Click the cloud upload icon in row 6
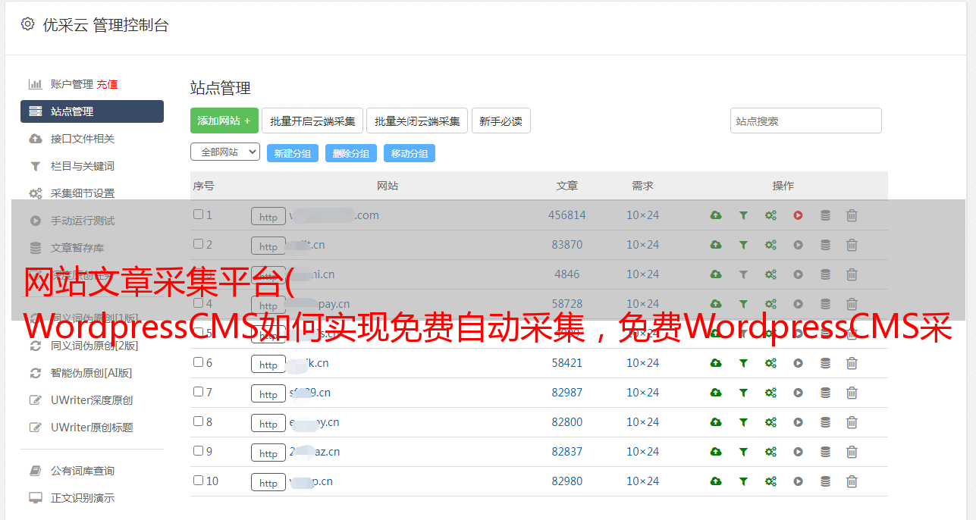 click(716, 363)
